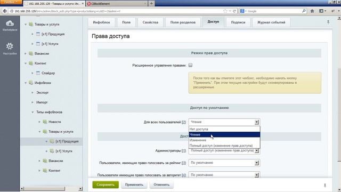Click the Инфоблоки section icon
Image resolution: width=341 pixels, height=192 pixels.
31,83
